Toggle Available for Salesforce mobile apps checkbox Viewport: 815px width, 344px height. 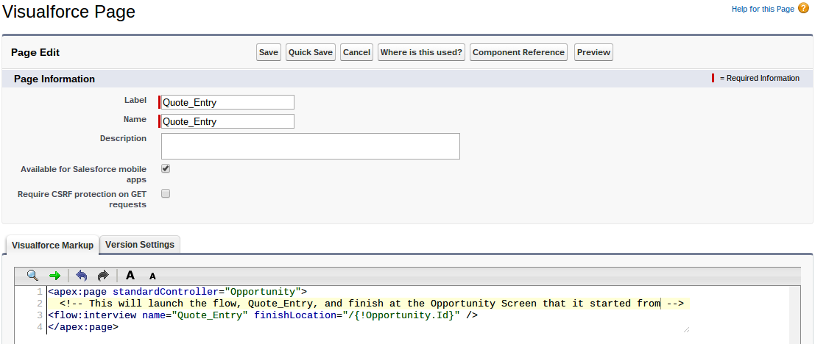pyautogui.click(x=166, y=168)
